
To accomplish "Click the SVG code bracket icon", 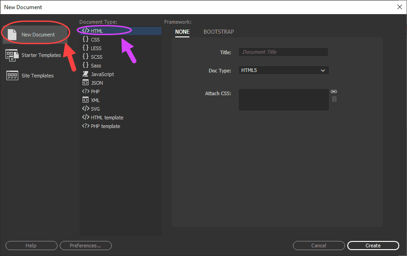I will (86, 108).
